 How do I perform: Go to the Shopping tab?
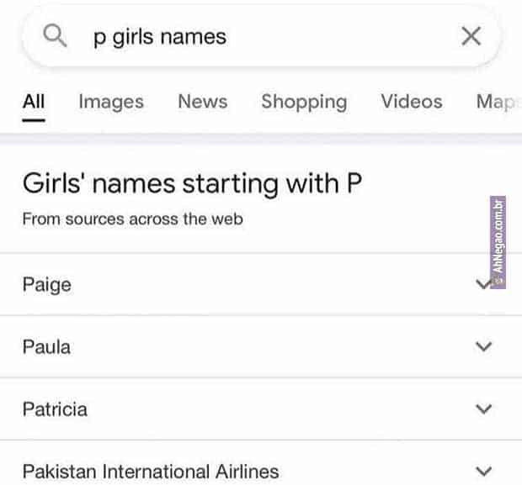[304, 102]
